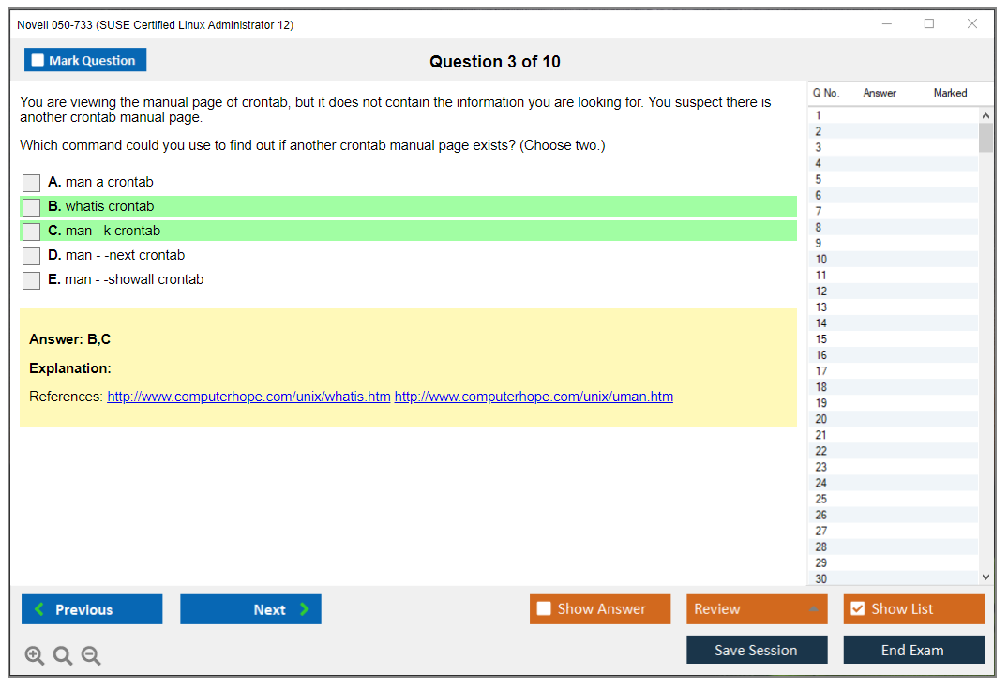Toggle the Mark Question checkbox
Viewport: 1008px width, 689px height.
pyautogui.click(x=38, y=61)
